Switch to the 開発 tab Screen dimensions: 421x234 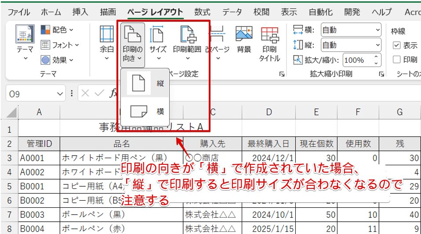pyautogui.click(x=352, y=12)
